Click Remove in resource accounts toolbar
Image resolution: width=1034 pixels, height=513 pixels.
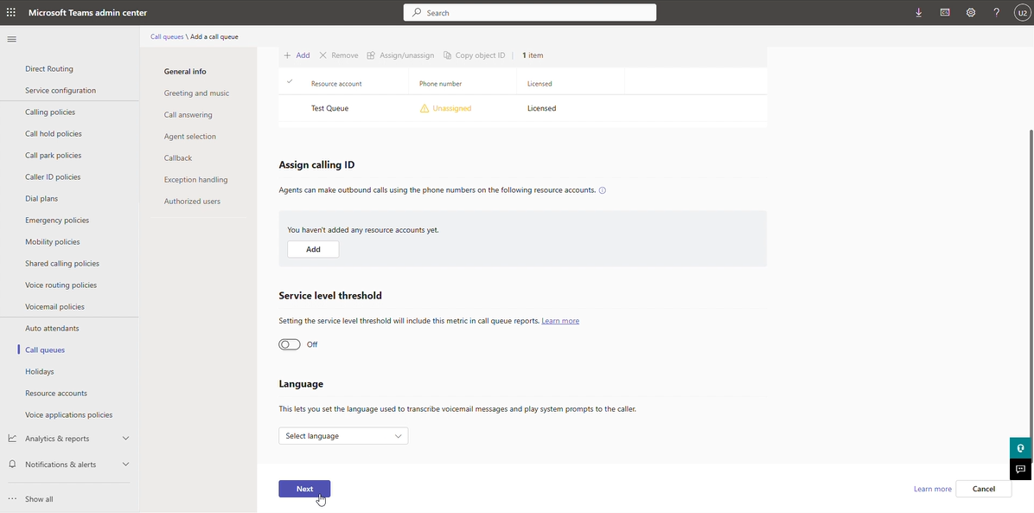[338, 55]
